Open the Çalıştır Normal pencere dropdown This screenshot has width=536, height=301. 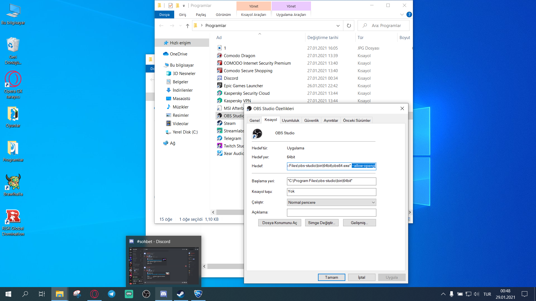click(x=331, y=202)
